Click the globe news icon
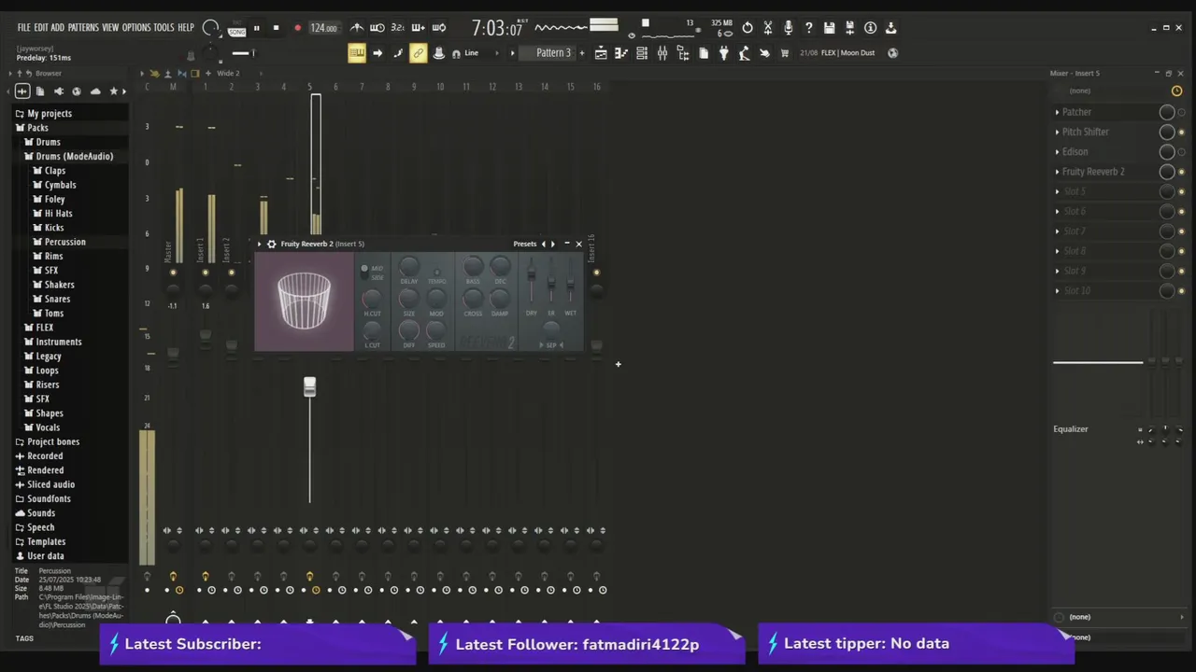 coord(892,53)
